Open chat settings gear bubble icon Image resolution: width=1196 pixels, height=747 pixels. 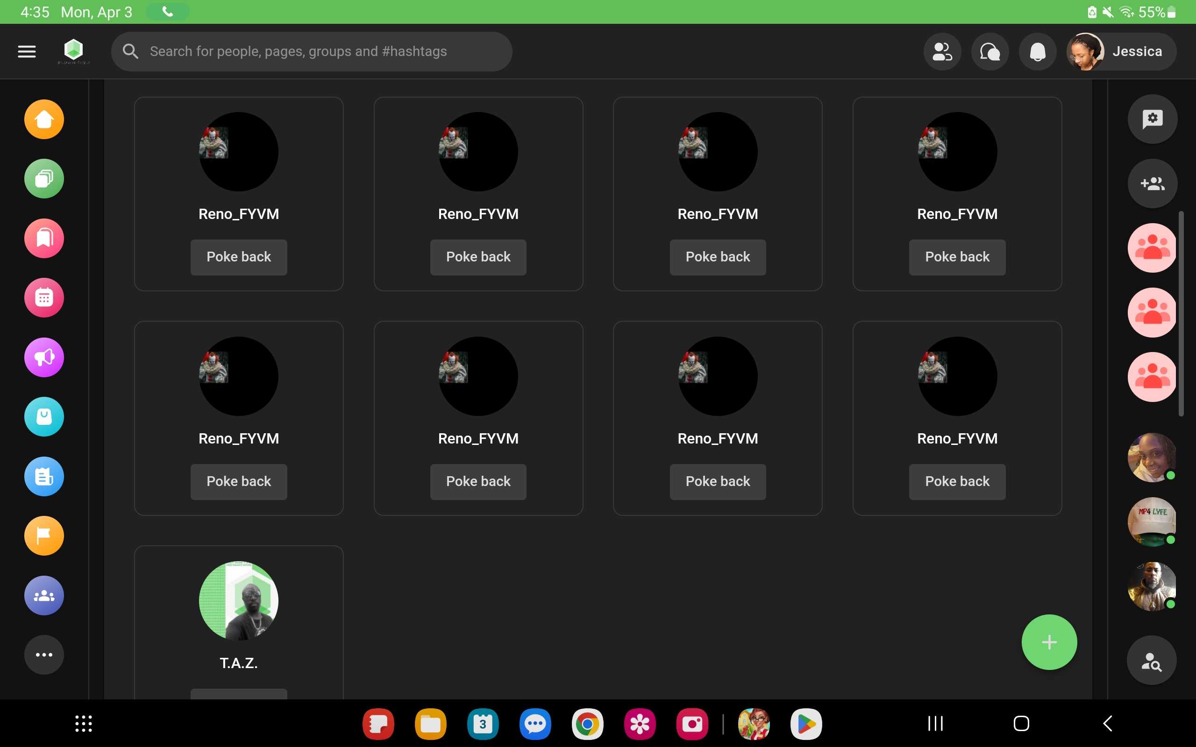click(x=1152, y=119)
